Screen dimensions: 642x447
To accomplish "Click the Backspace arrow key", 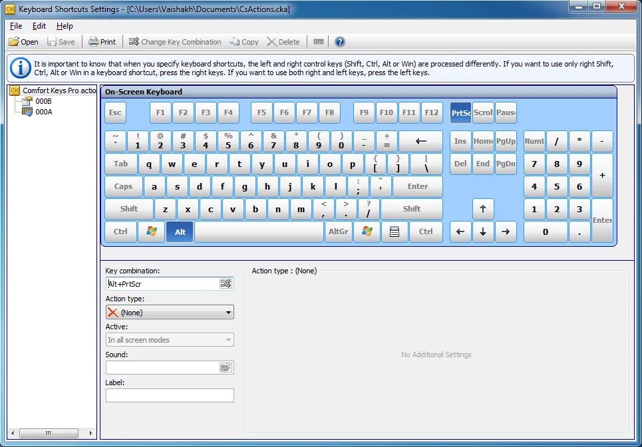I will tap(420, 142).
